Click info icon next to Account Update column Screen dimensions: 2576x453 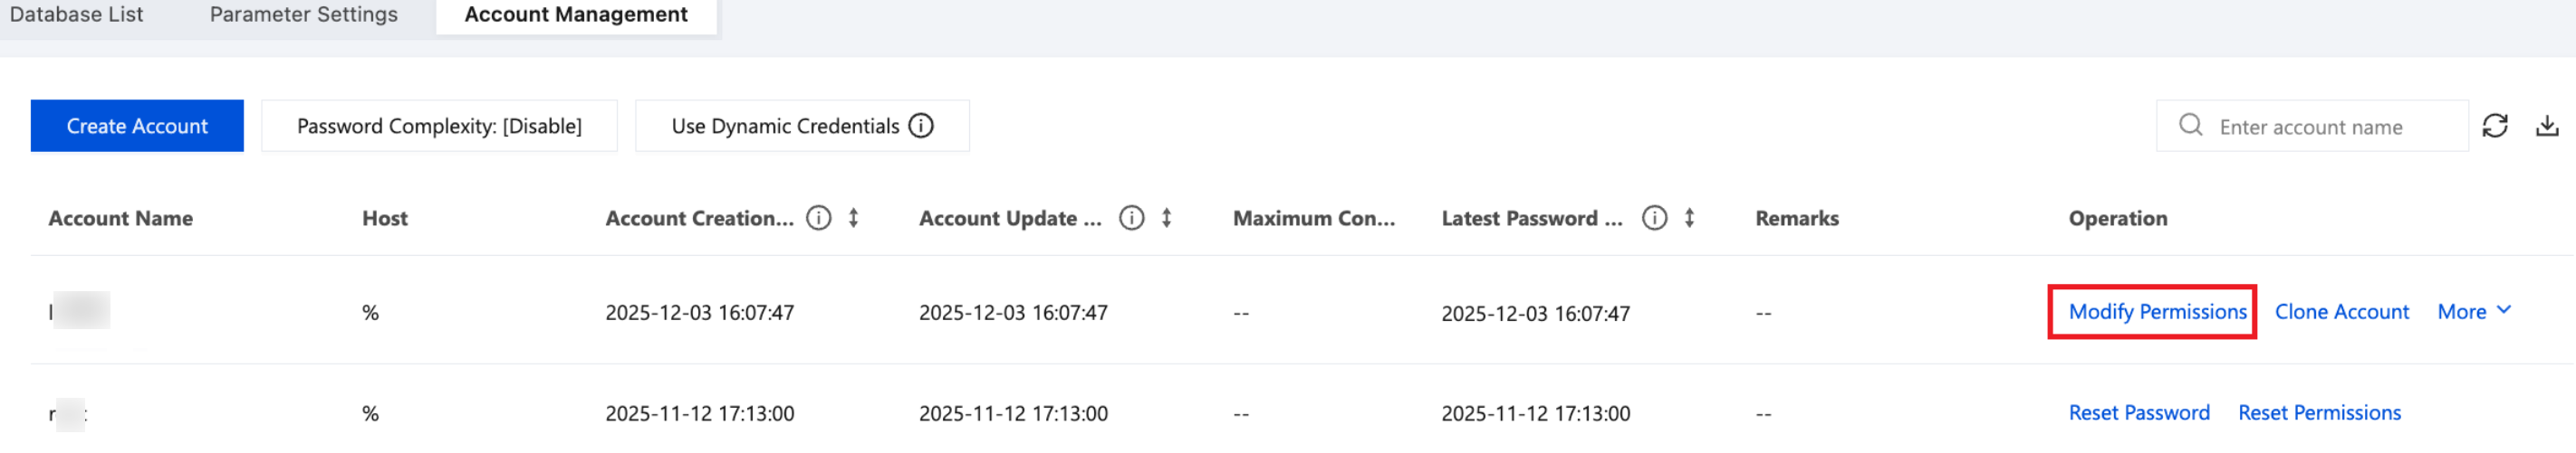pos(1131,218)
